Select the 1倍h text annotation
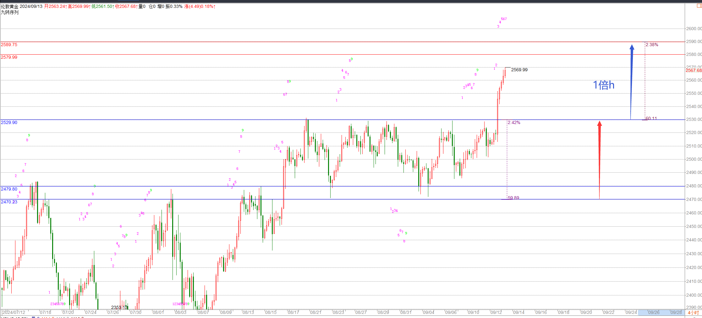Screen dimensions: 702x318 click(x=604, y=85)
